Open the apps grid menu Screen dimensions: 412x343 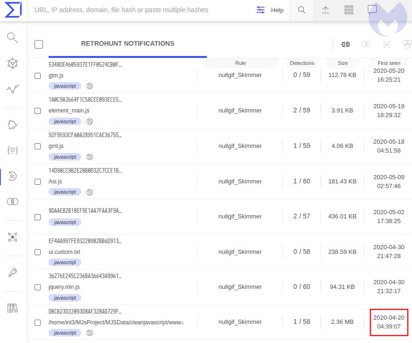point(348,10)
